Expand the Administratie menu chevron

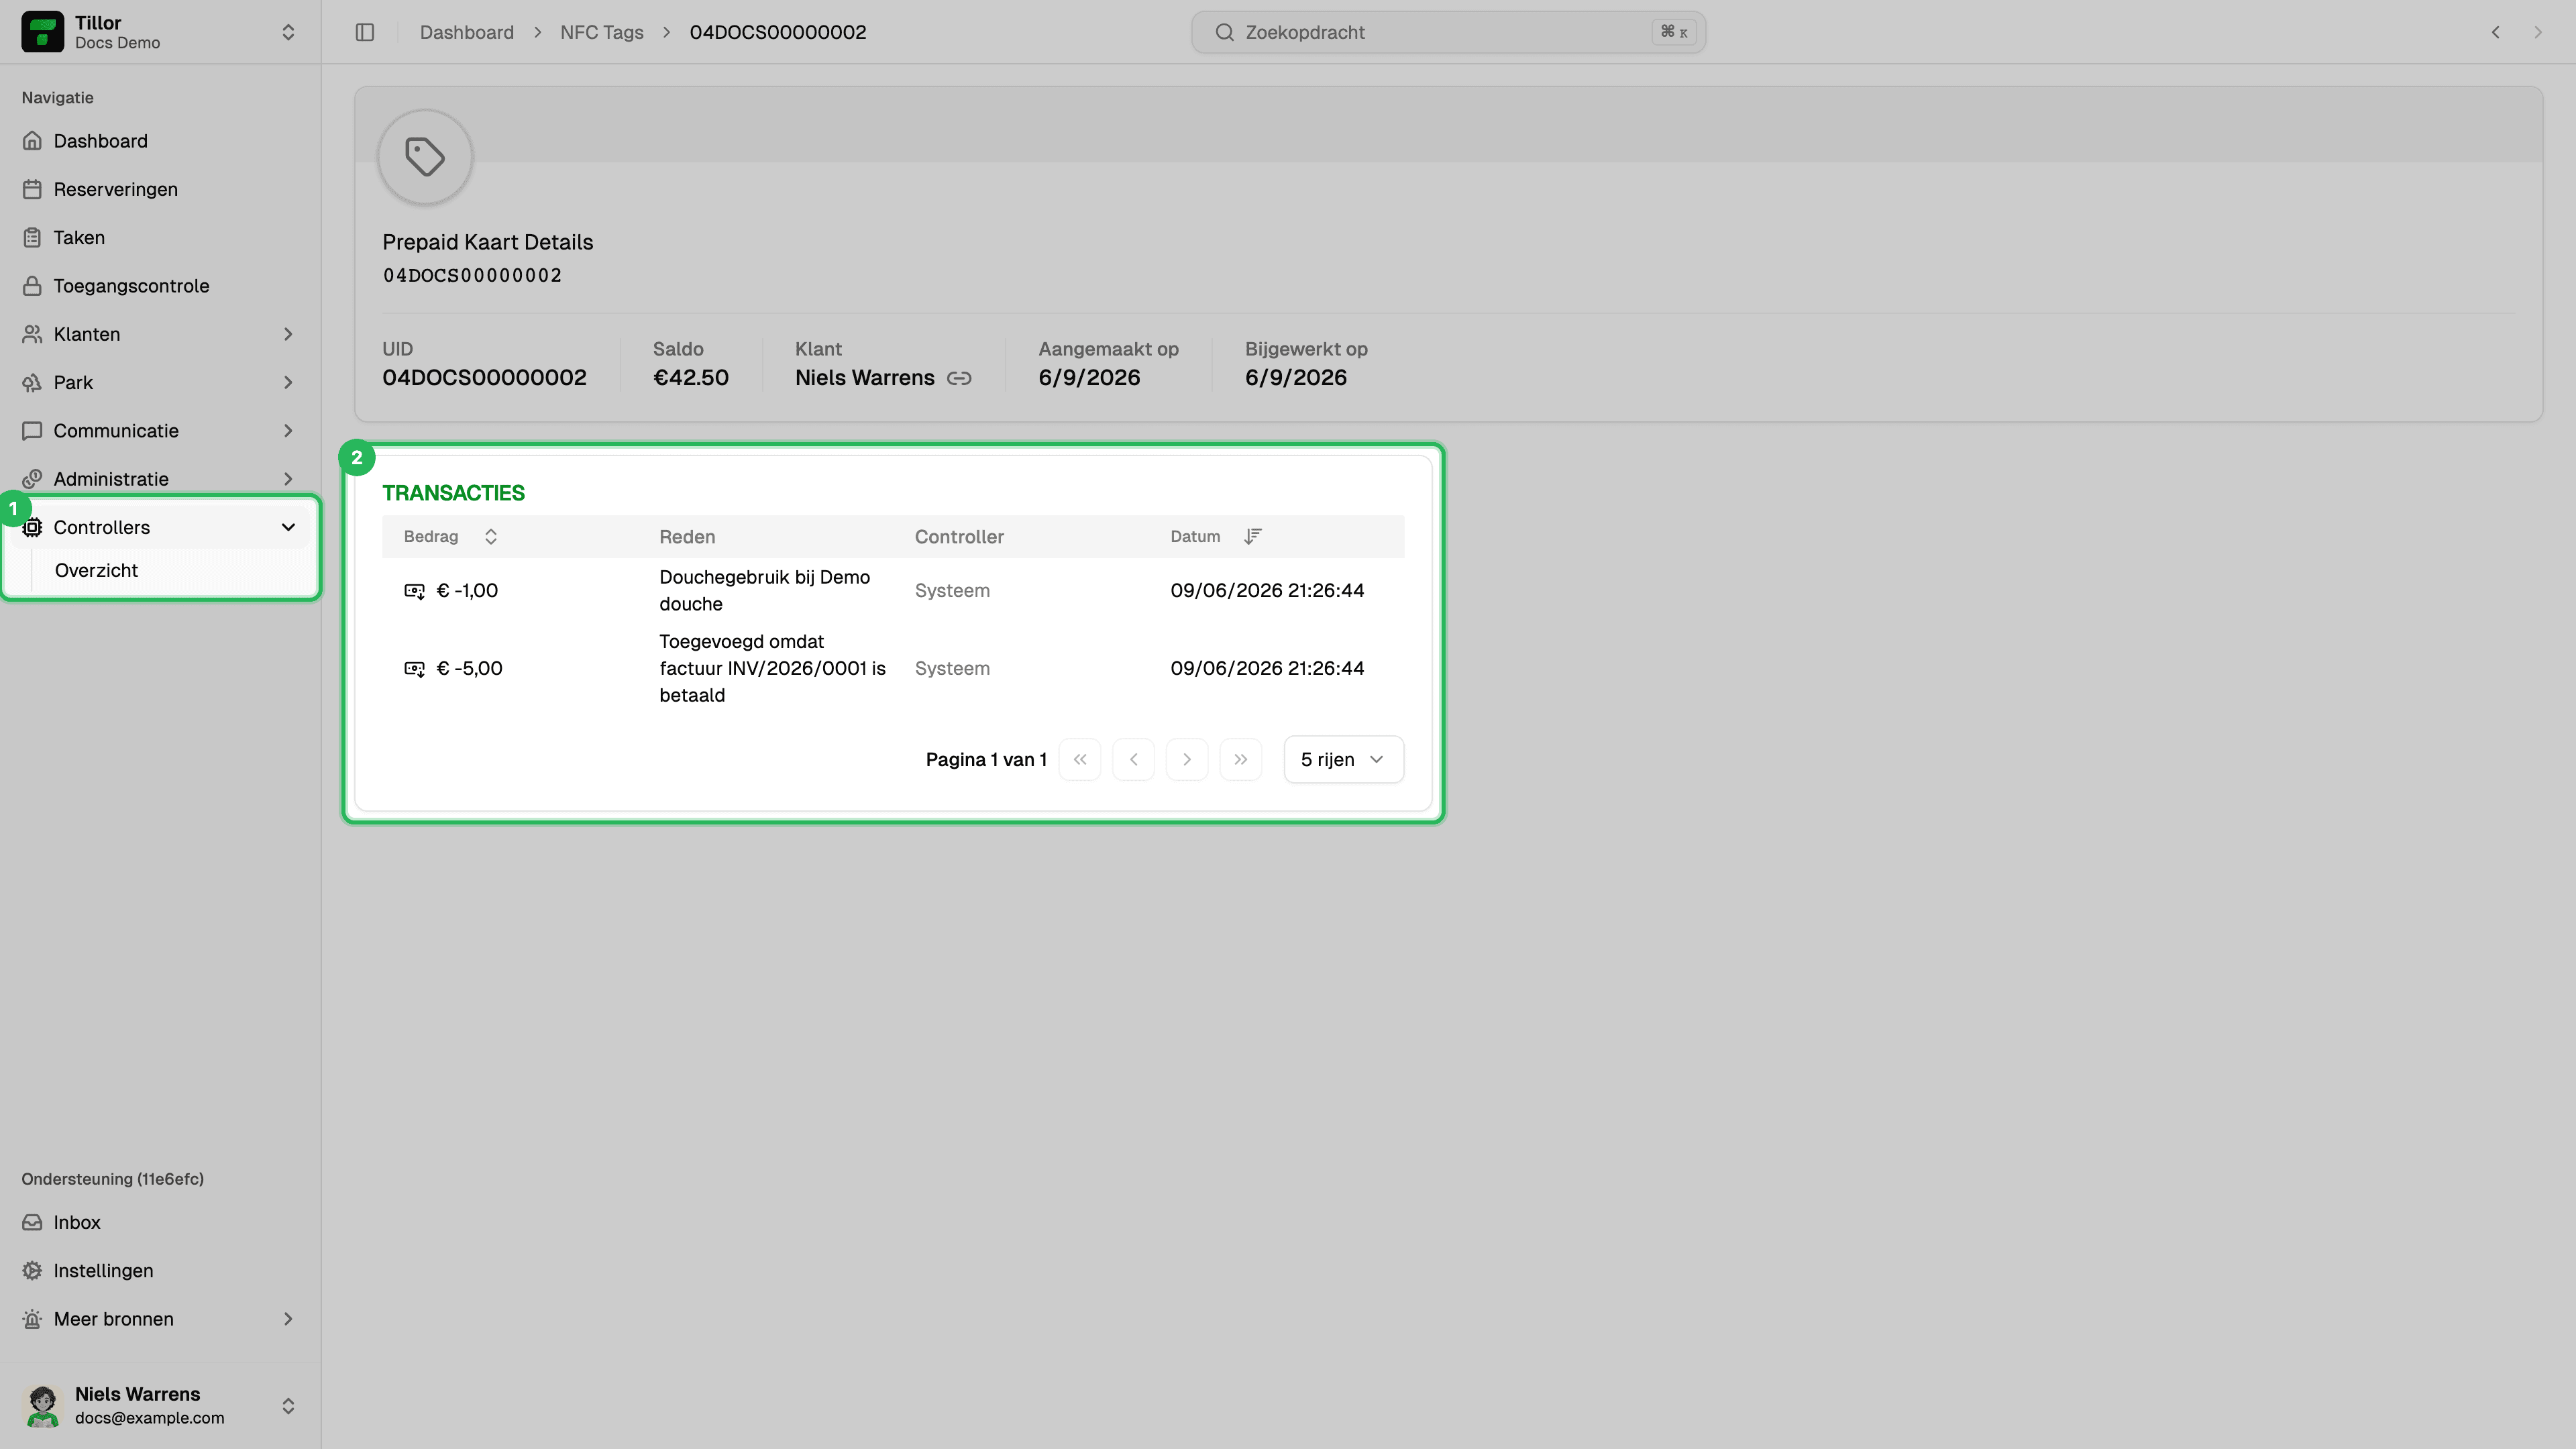point(288,479)
